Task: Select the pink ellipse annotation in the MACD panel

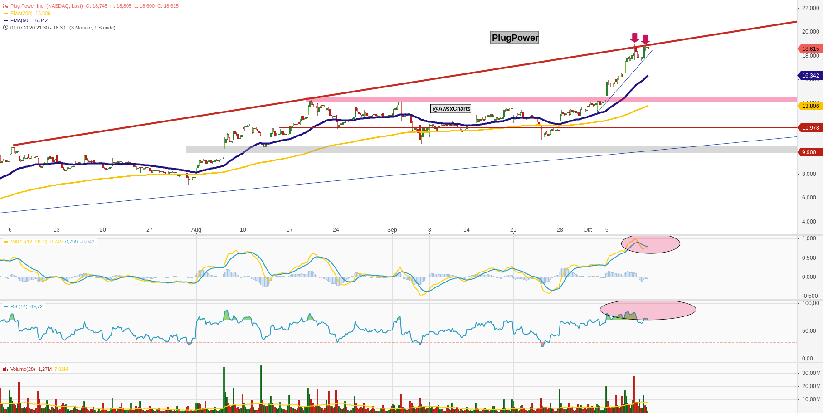Action: 651,243
